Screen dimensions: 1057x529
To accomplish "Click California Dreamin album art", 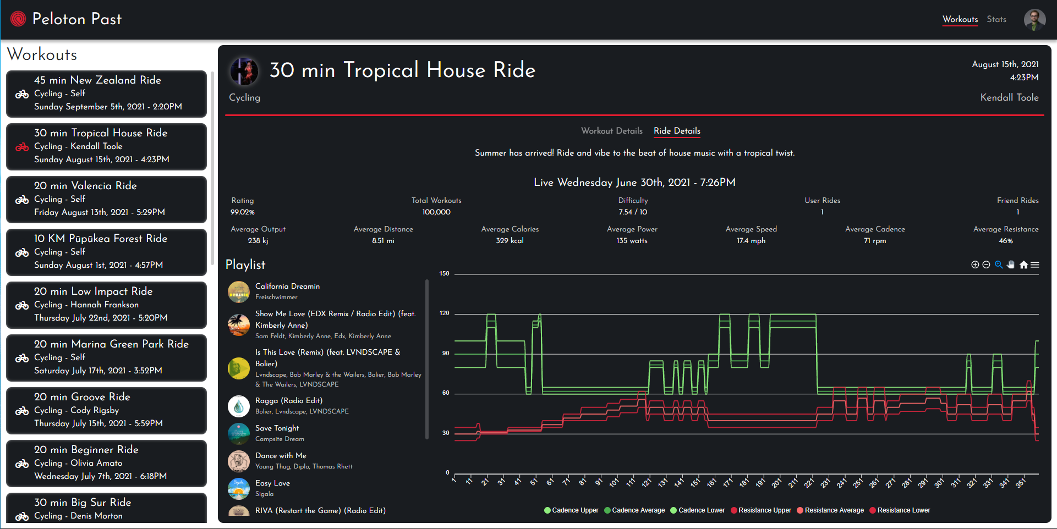I will (x=239, y=292).
